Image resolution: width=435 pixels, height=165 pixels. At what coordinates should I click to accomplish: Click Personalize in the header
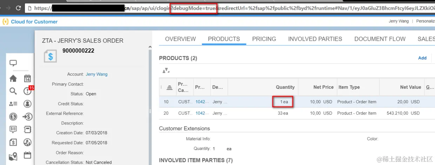(426, 21)
